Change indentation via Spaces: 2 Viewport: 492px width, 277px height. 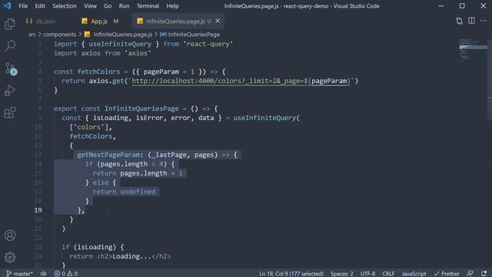tap(341, 274)
